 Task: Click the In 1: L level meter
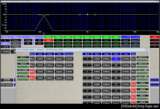(x=23, y=60)
